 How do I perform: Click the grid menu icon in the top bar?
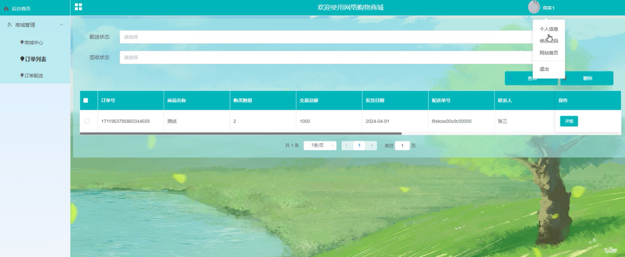pos(78,7)
